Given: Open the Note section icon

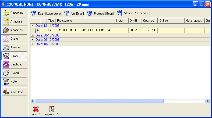Looking at the screenshot, I should click(6, 82).
